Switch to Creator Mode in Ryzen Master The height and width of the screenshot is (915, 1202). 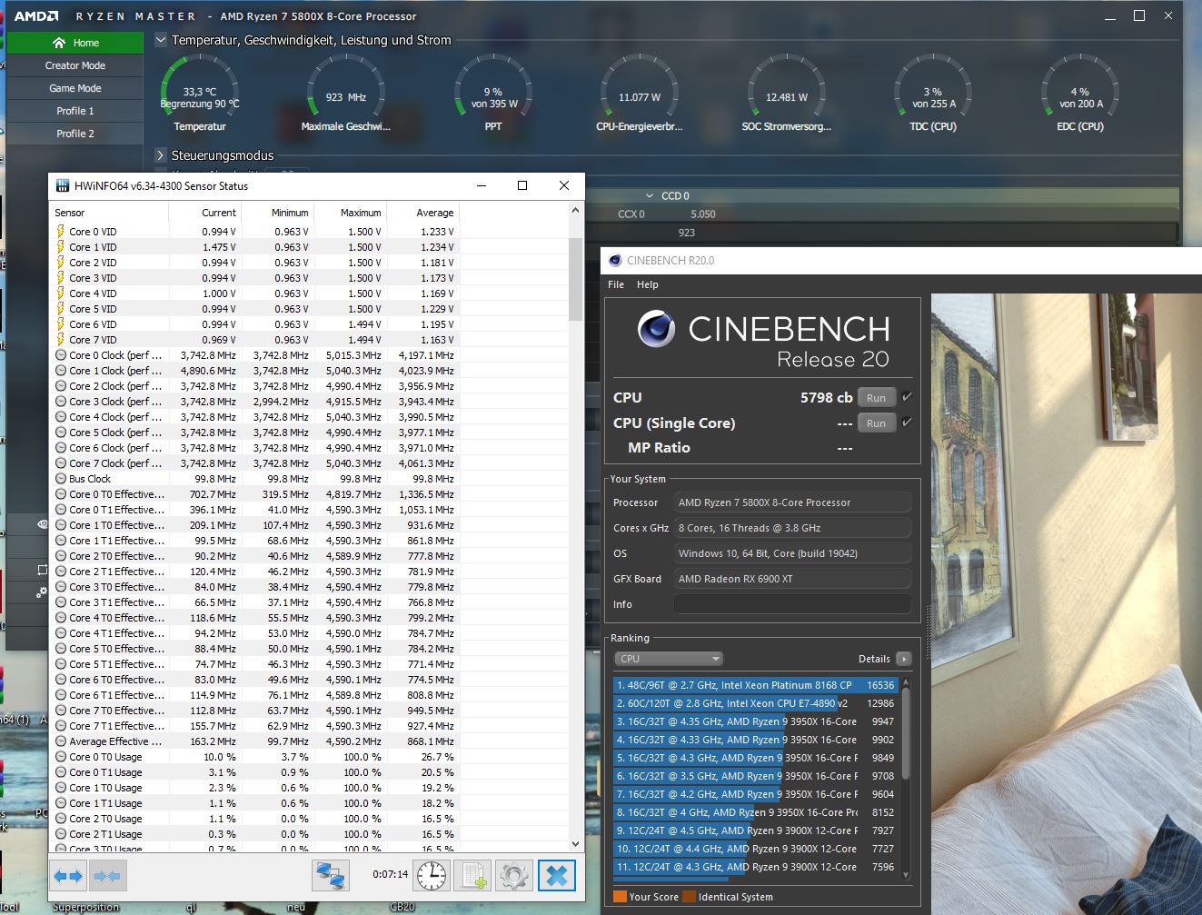(75, 65)
